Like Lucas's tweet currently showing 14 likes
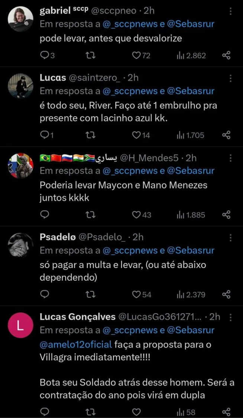Viewport: 243px width, 418px height. tap(135, 135)
